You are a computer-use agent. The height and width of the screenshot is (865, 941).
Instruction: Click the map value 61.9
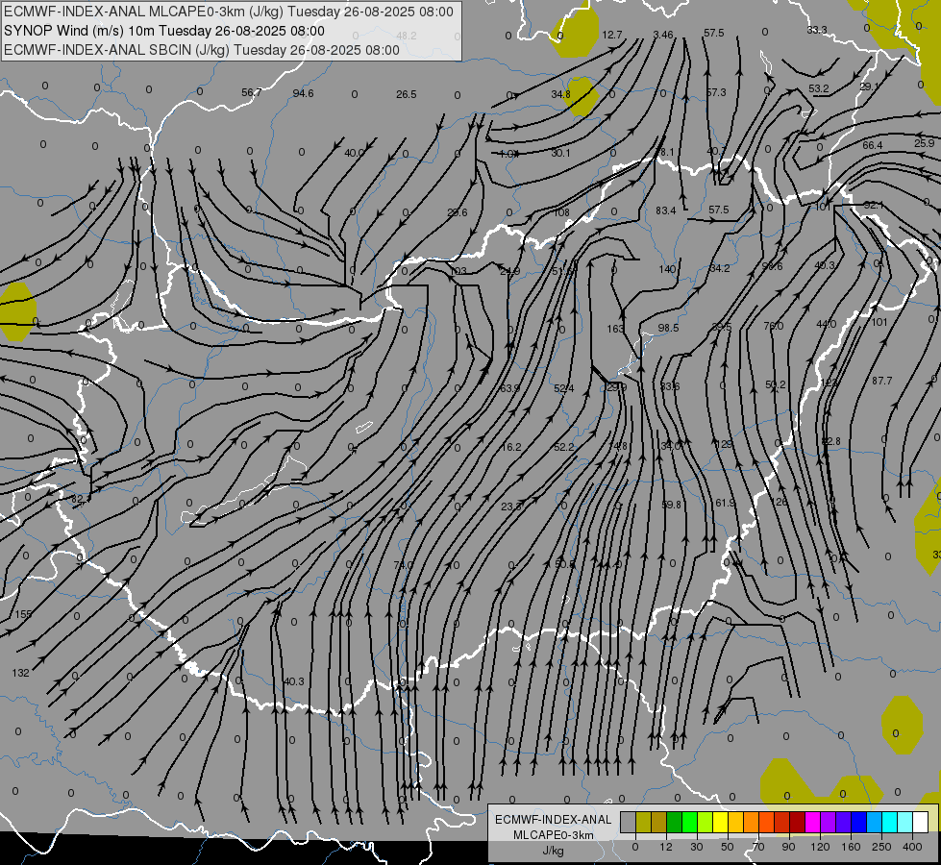pos(725,503)
